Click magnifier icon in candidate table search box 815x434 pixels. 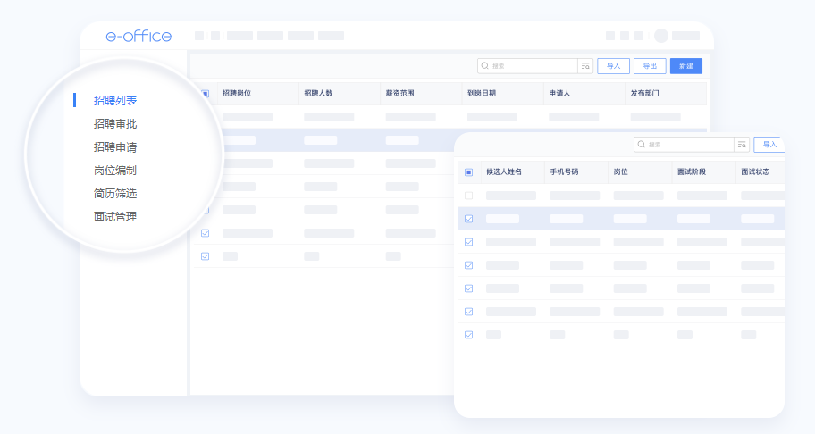click(x=642, y=145)
